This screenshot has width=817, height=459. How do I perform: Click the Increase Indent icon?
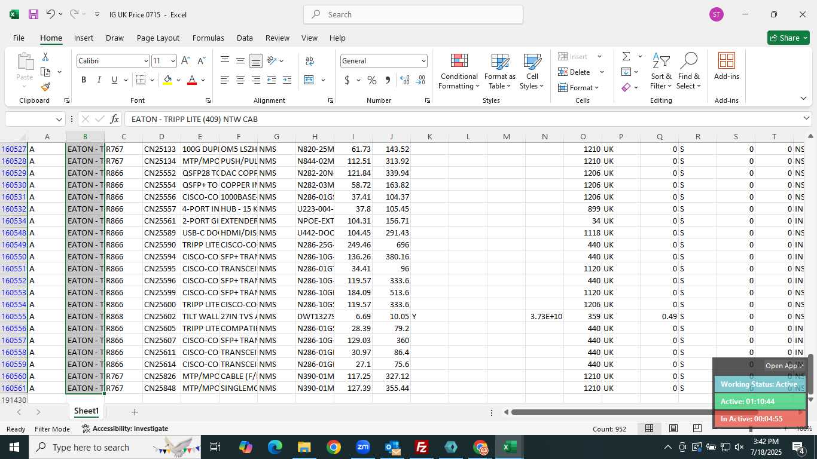(287, 80)
